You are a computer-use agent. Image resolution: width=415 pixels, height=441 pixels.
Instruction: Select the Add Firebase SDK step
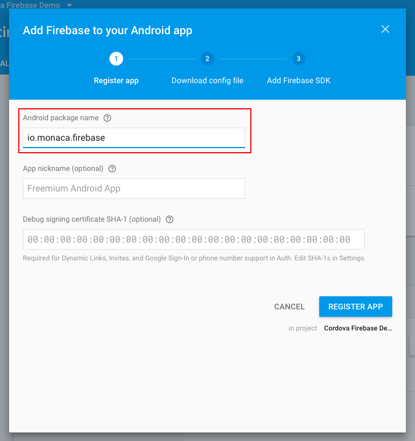[x=299, y=80]
